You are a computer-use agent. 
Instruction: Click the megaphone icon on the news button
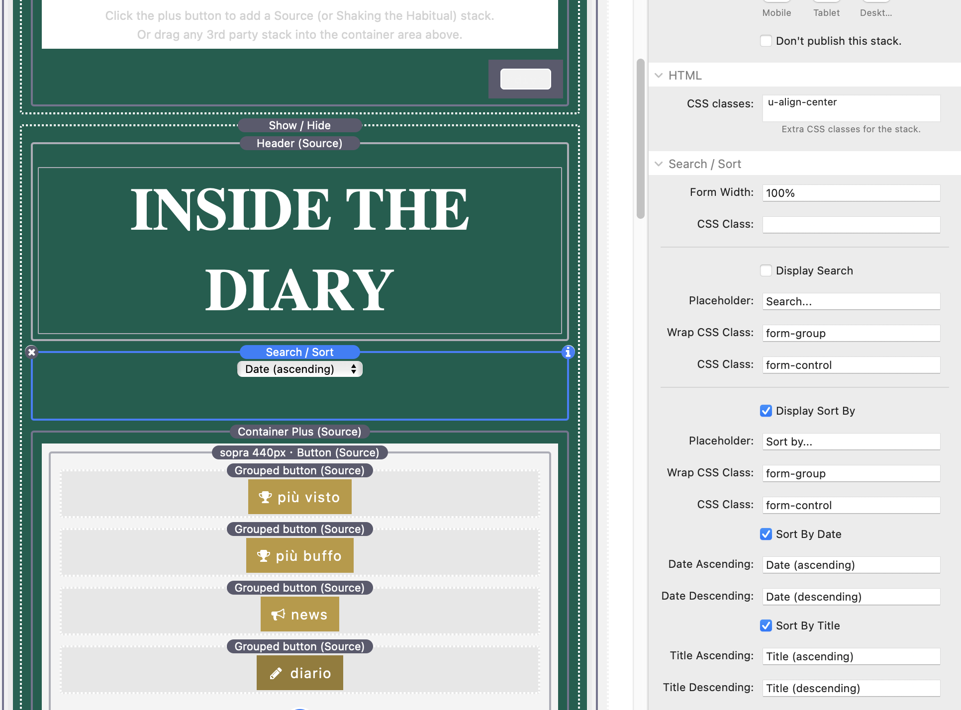pyautogui.click(x=278, y=615)
